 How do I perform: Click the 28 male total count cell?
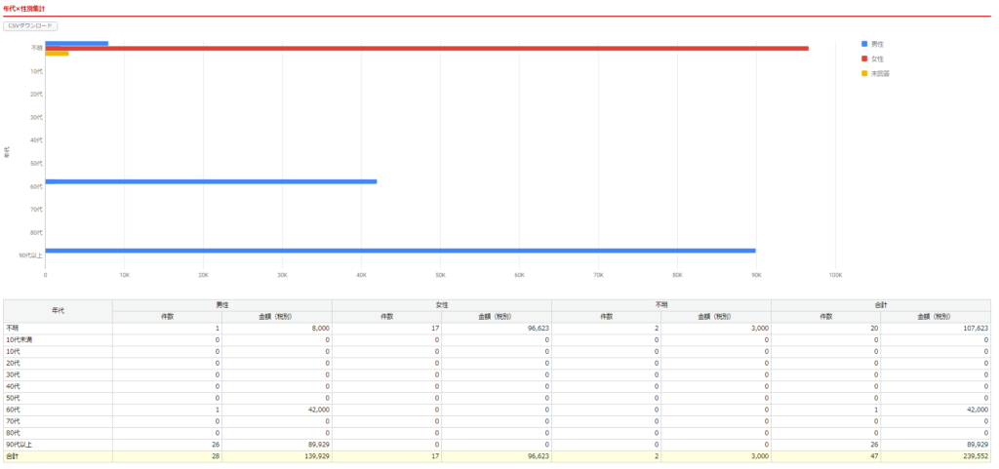pos(168,456)
